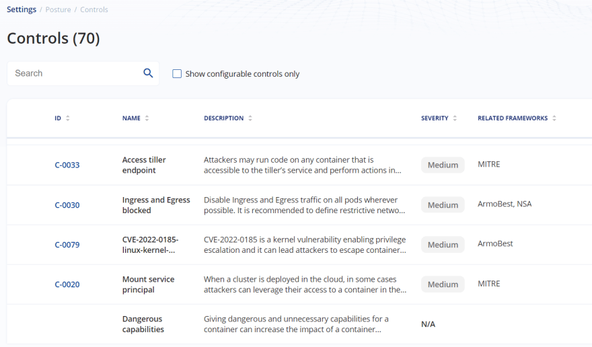Go to Settings breadcrumb
Viewport: 592px width, 347px height.
pyautogui.click(x=22, y=9)
